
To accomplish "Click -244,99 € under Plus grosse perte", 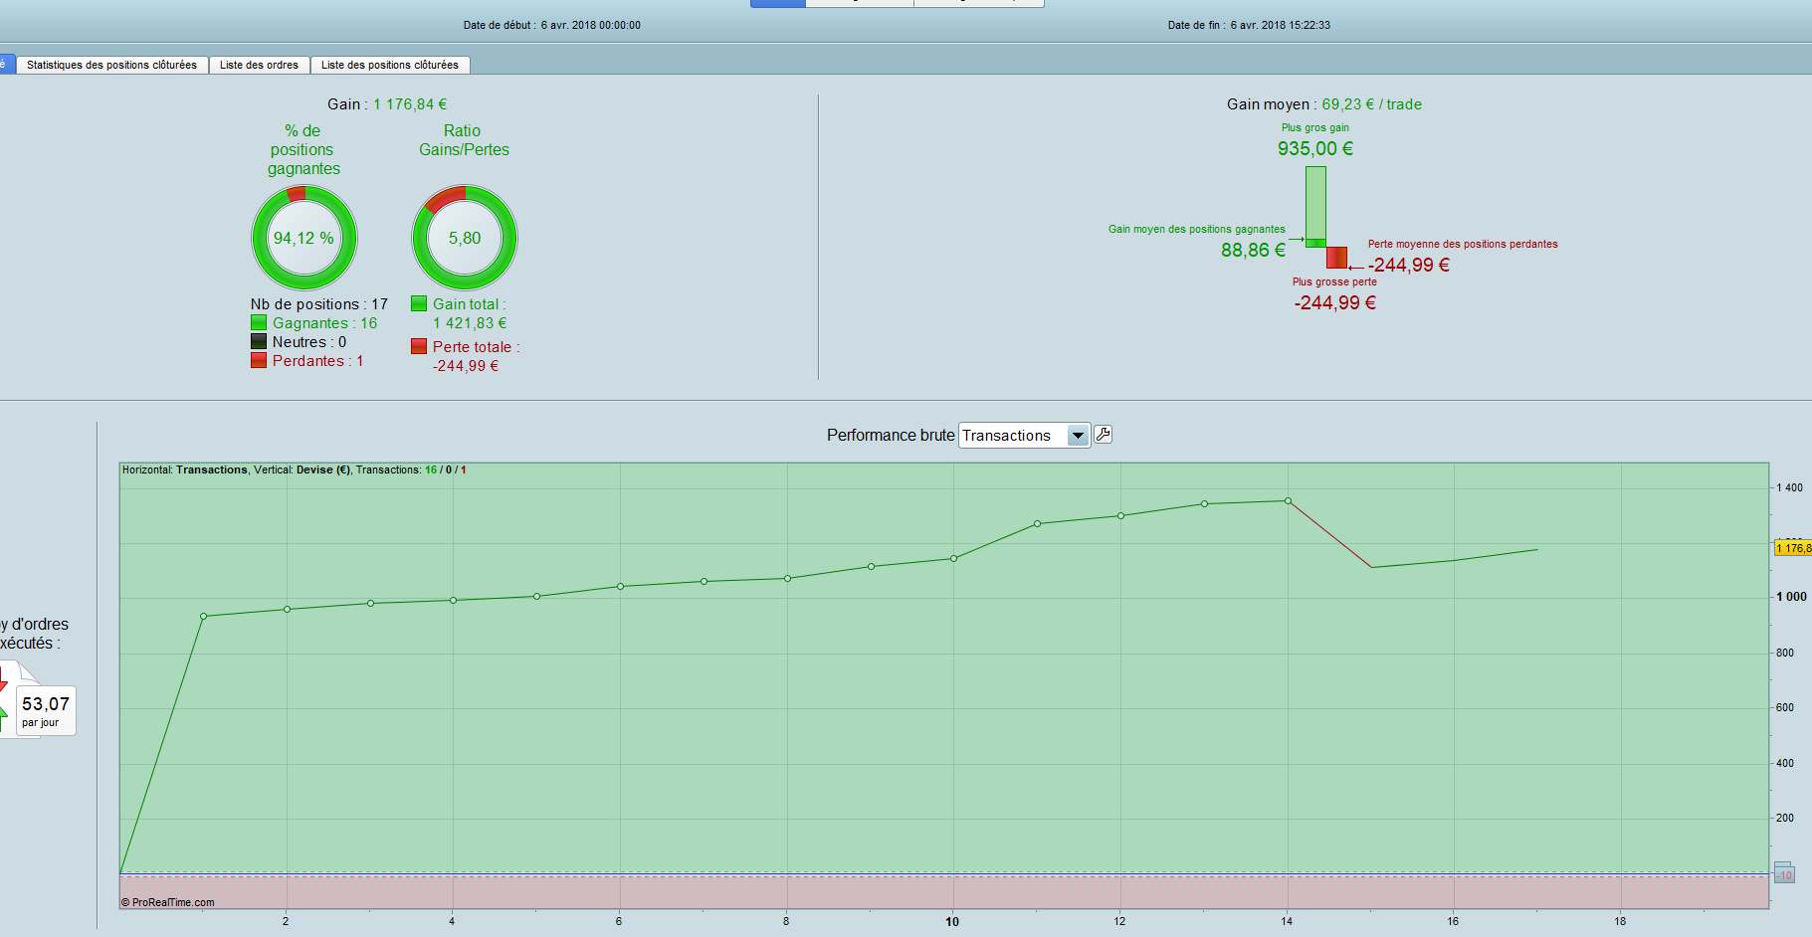I will (x=1335, y=303).
